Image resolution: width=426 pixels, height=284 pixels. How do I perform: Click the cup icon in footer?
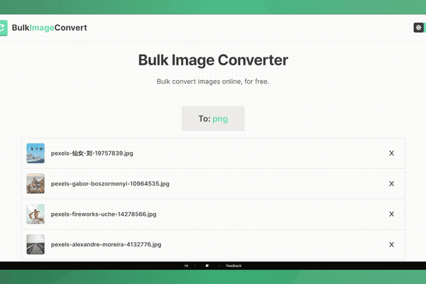pos(207,266)
